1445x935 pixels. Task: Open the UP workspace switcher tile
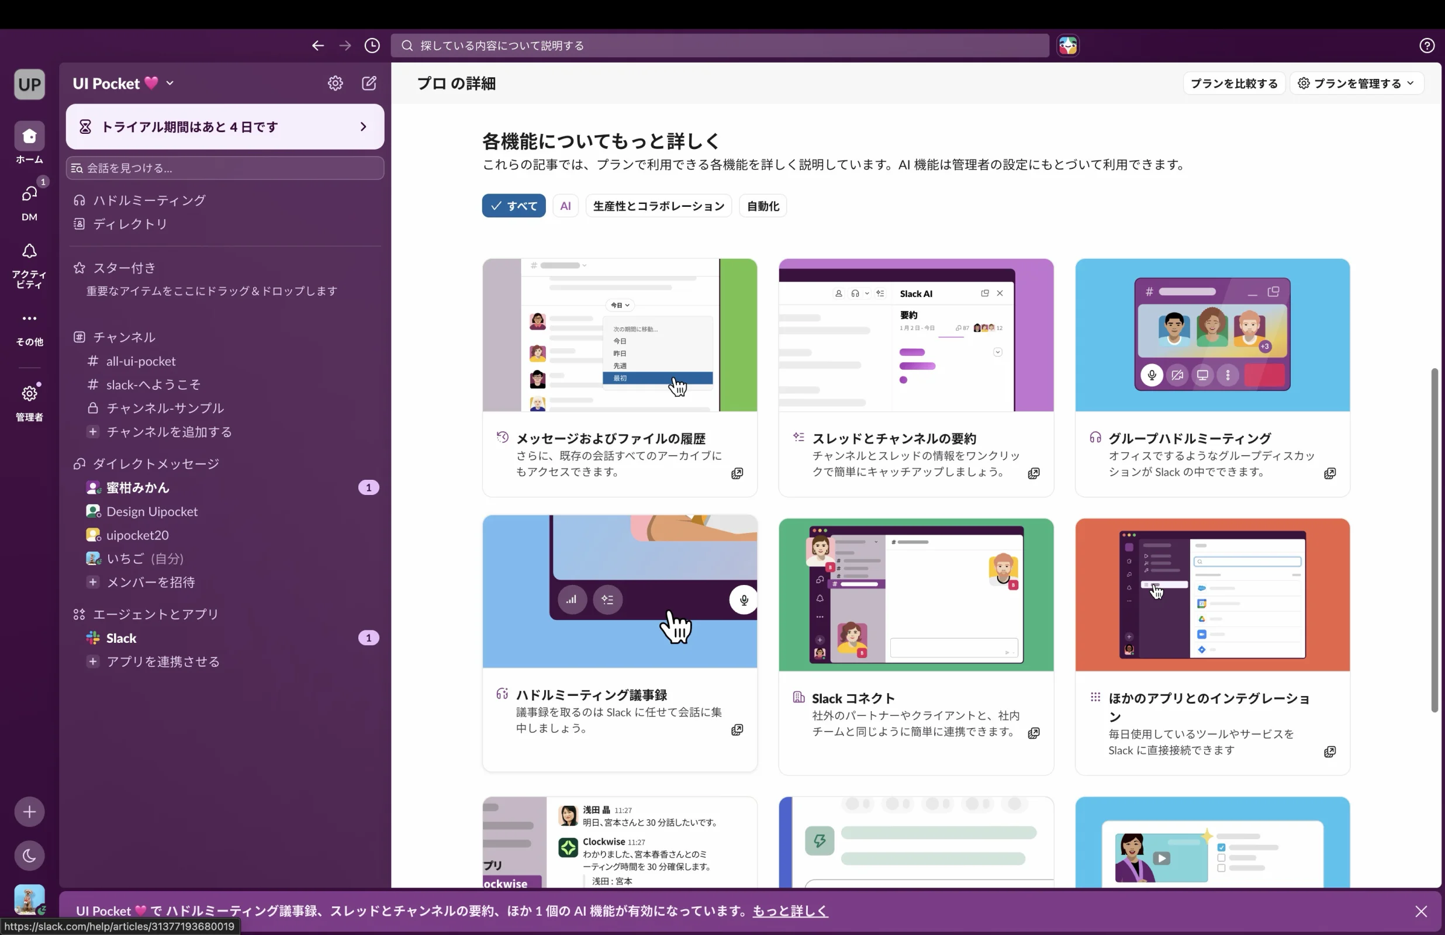29,84
